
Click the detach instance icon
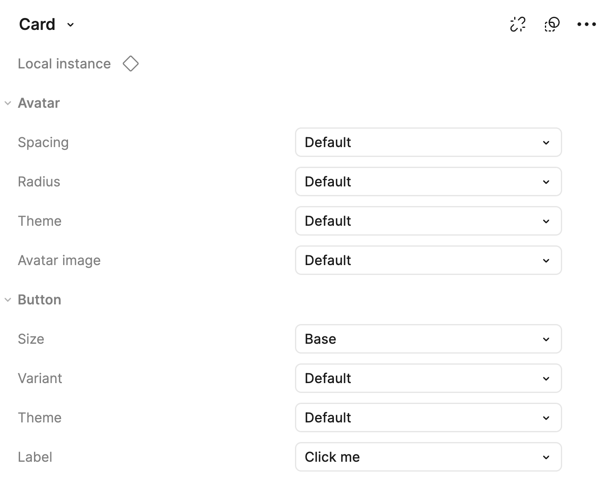click(517, 24)
